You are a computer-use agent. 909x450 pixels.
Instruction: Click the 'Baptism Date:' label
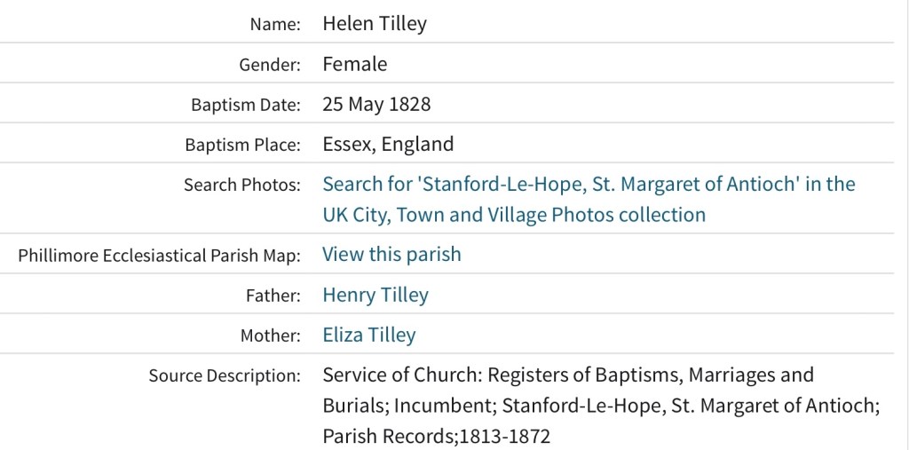246,105
